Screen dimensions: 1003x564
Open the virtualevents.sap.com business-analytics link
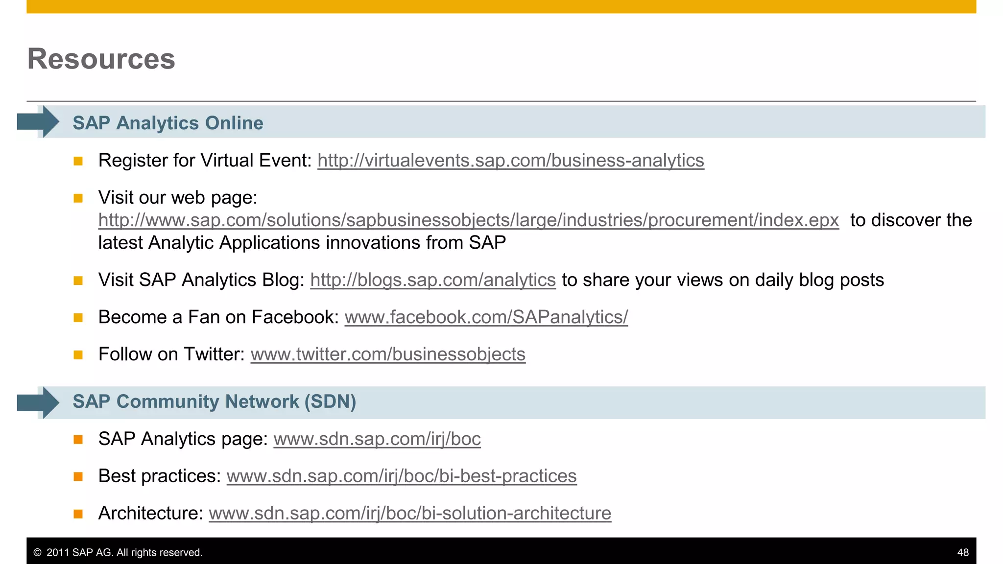511,161
